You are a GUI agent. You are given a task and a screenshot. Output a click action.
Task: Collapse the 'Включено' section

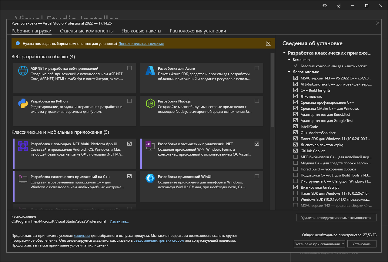[289, 60]
